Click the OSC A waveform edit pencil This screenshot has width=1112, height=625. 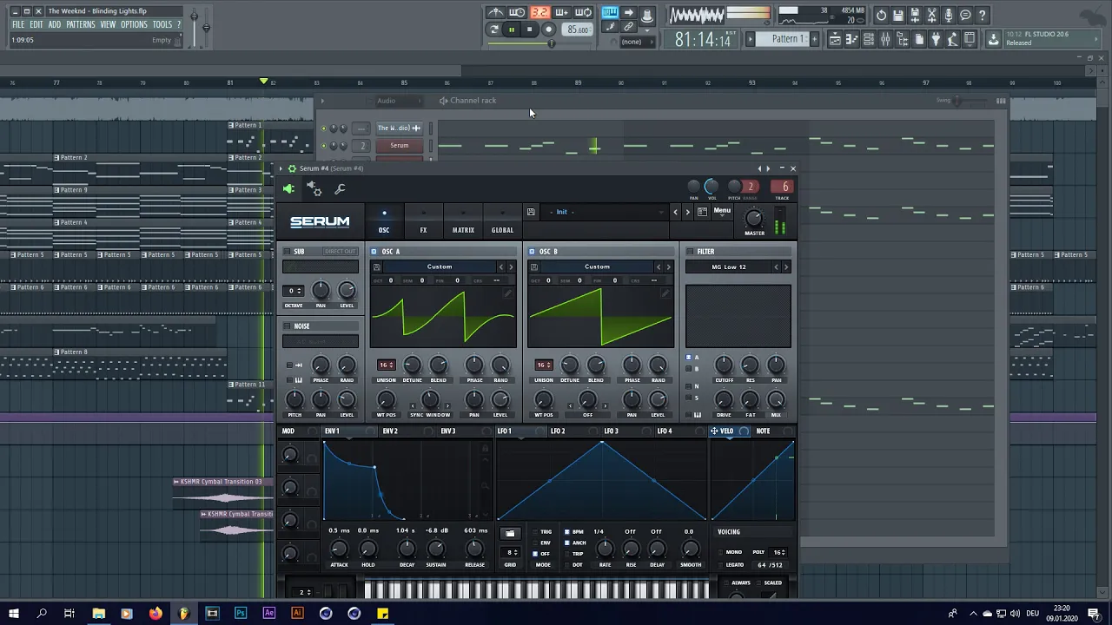[508, 294]
